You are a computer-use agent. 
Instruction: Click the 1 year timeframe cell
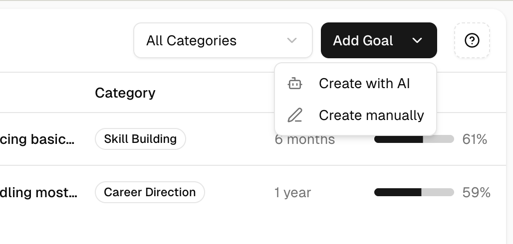pos(292,193)
